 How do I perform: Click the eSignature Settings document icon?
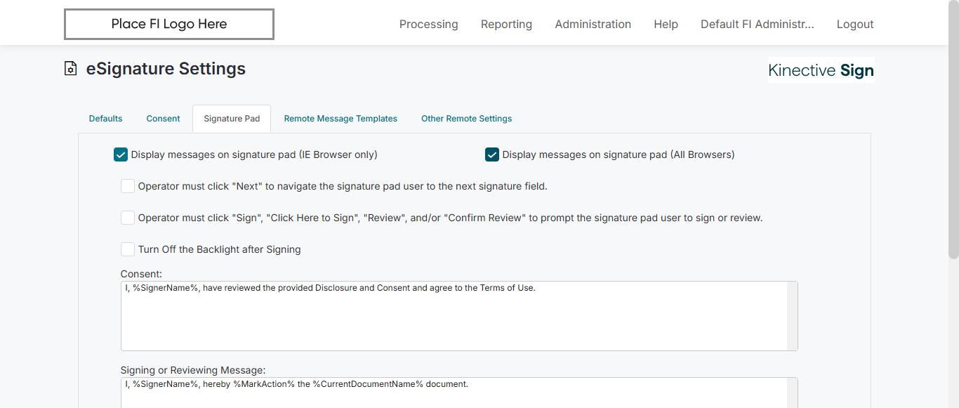[x=70, y=69]
